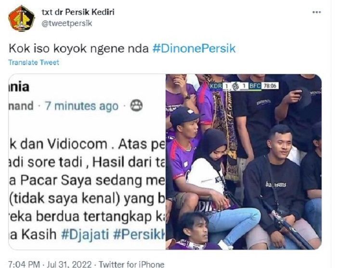Image resolution: width=337 pixels, height=268 pixels.
Task: Click the tweet timestamp '7:04 PM · Jul 31, 2022'
Action: point(50,264)
